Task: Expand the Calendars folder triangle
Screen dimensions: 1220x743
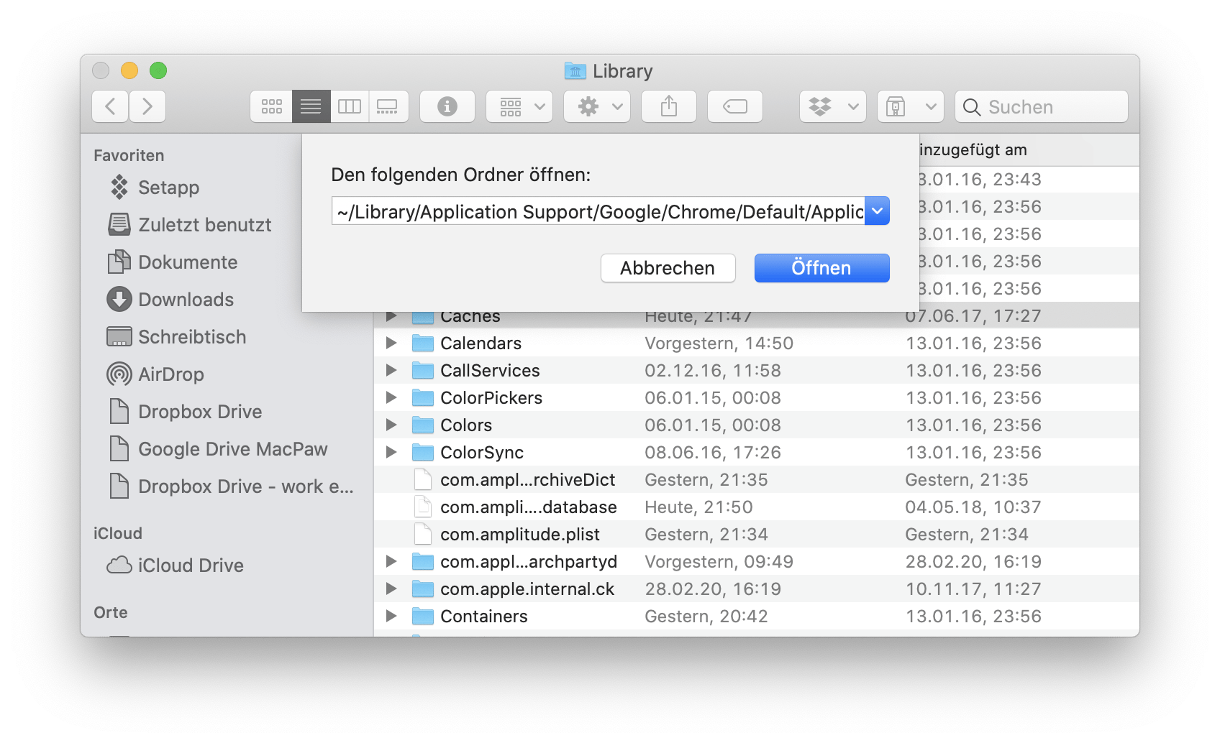Action: click(391, 343)
